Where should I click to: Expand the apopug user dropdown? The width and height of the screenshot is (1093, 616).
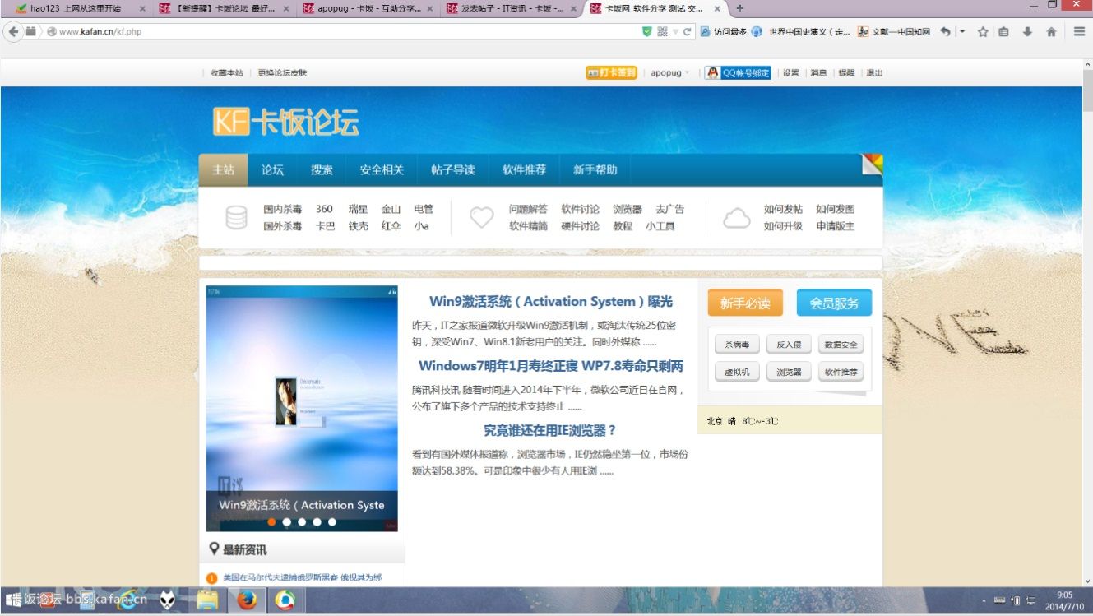(x=687, y=73)
